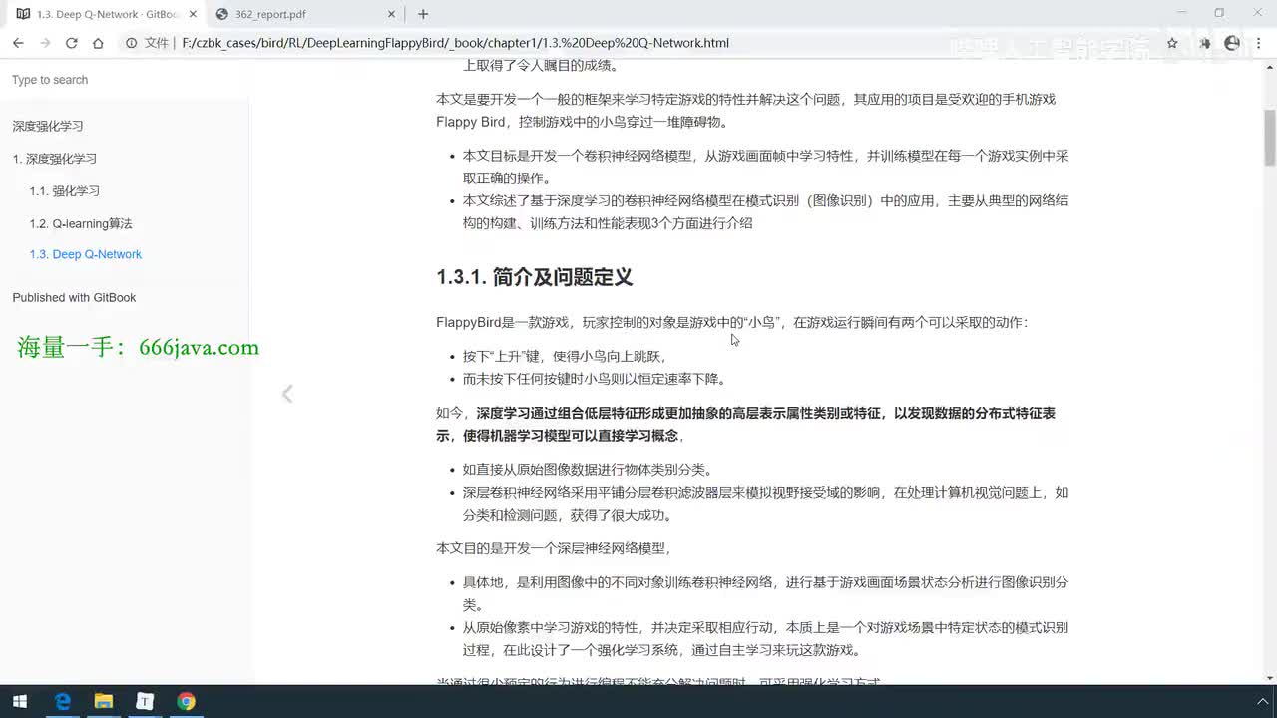1277x718 pixels.
Task: Click the Type to search box
Action: (124, 80)
